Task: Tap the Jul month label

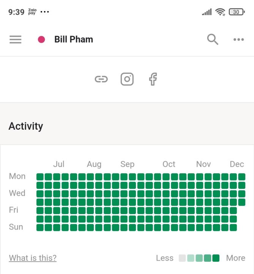Action: coord(58,164)
